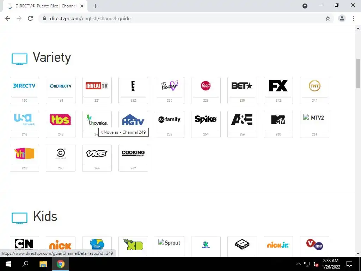View site security lock information
This screenshot has height=271, width=361.
(44, 18)
